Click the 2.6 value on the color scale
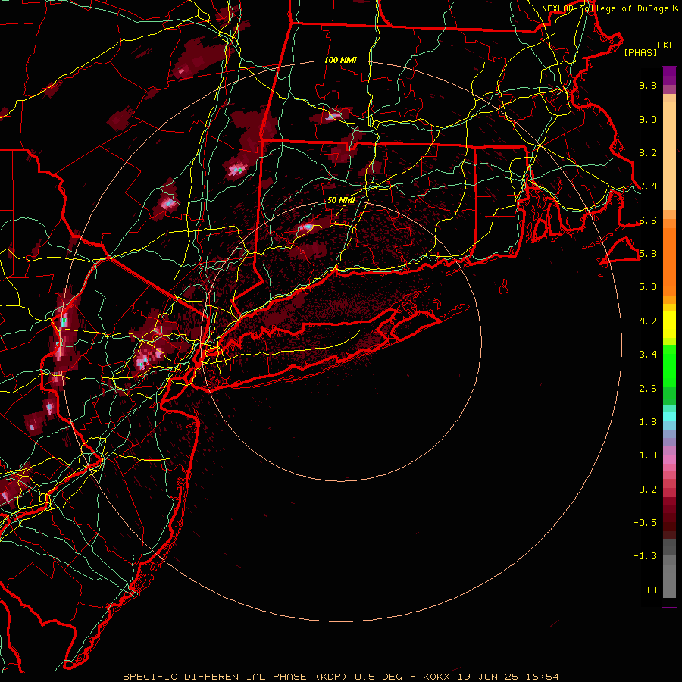682x682 pixels. pyautogui.click(x=648, y=389)
